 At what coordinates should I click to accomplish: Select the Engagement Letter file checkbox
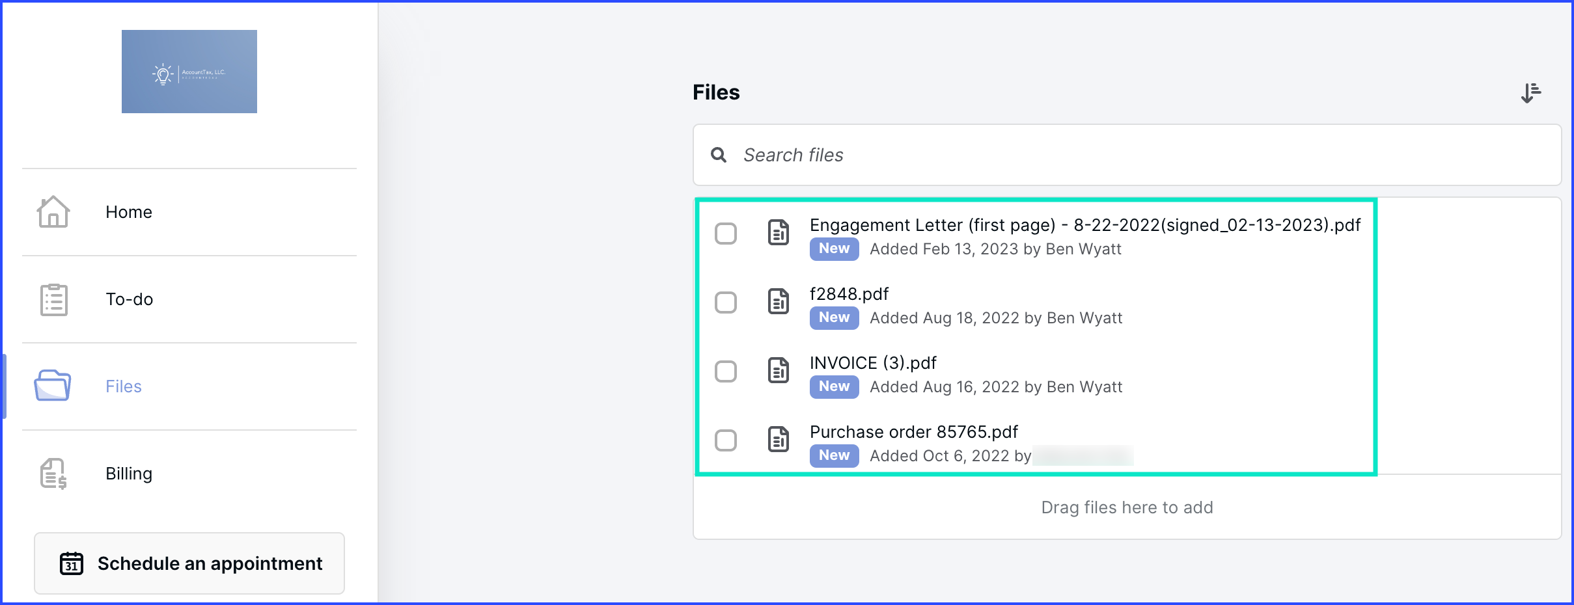pyautogui.click(x=726, y=234)
